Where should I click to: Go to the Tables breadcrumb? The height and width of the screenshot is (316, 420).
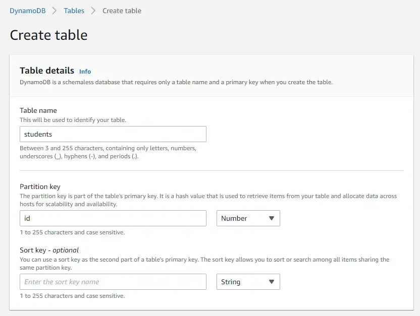tap(74, 10)
